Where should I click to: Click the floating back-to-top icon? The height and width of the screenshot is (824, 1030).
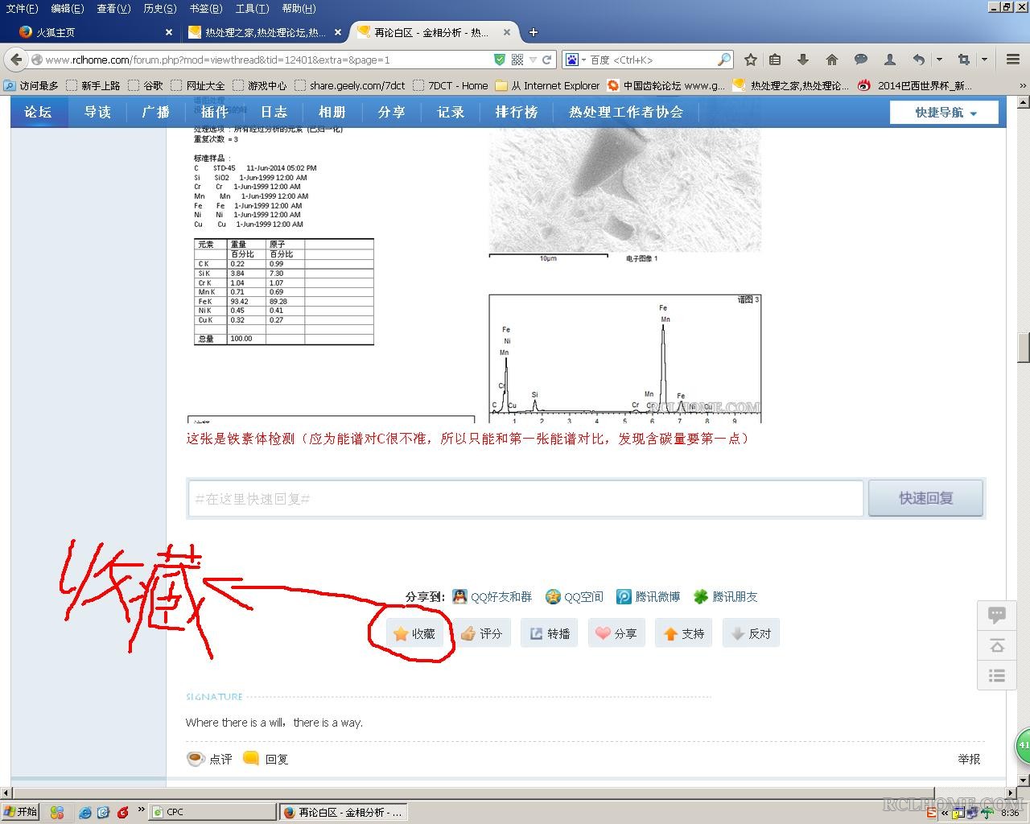(x=997, y=646)
